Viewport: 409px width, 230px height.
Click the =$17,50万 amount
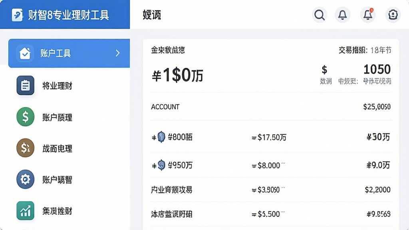pyautogui.click(x=269, y=137)
